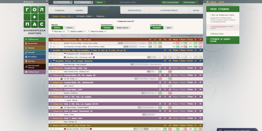Image resolution: width=262 pixels, height=131 pixels.
Task: Collapse the Баскетбол Кибербаскетбол NBA tournament group
Action: (51, 40)
